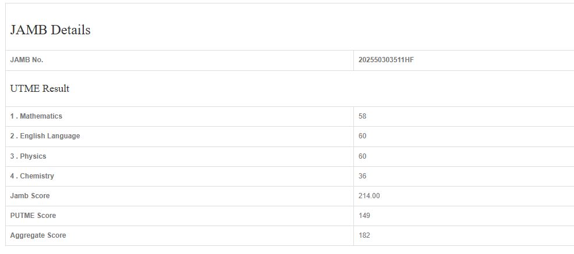Click the JAMB Details heading
Viewport: 574px width, 254px height.
(51, 30)
